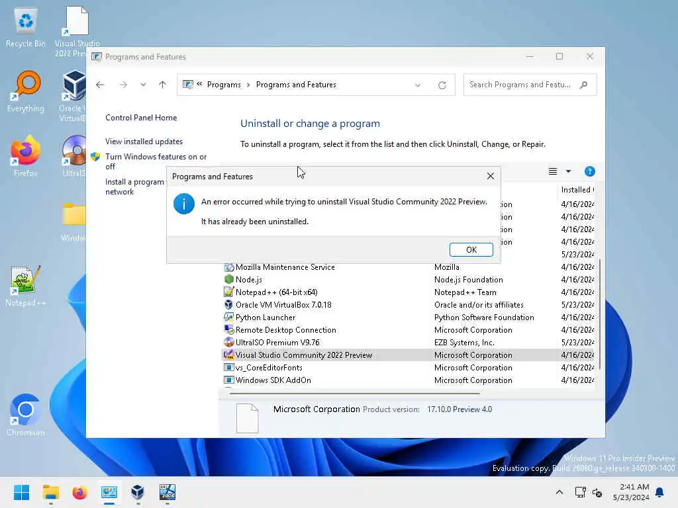Open Turn Windows features on or off
Image resolution: width=678 pixels, height=508 pixels.
(x=156, y=161)
